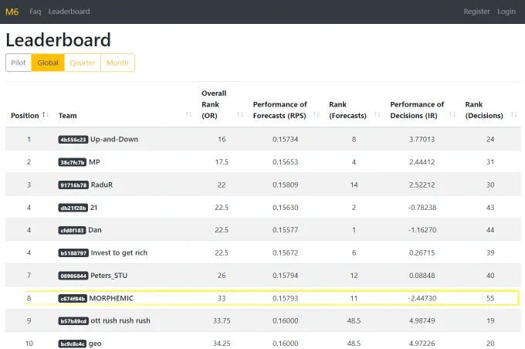
Task: Click the cfd8f183 team ID badge
Action: point(72,230)
